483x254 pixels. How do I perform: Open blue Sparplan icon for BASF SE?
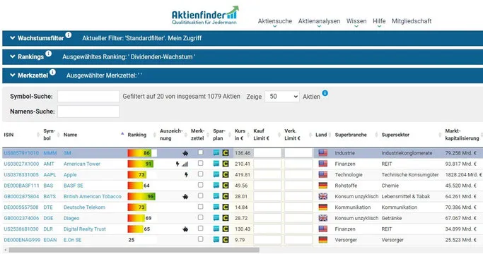pos(216,186)
